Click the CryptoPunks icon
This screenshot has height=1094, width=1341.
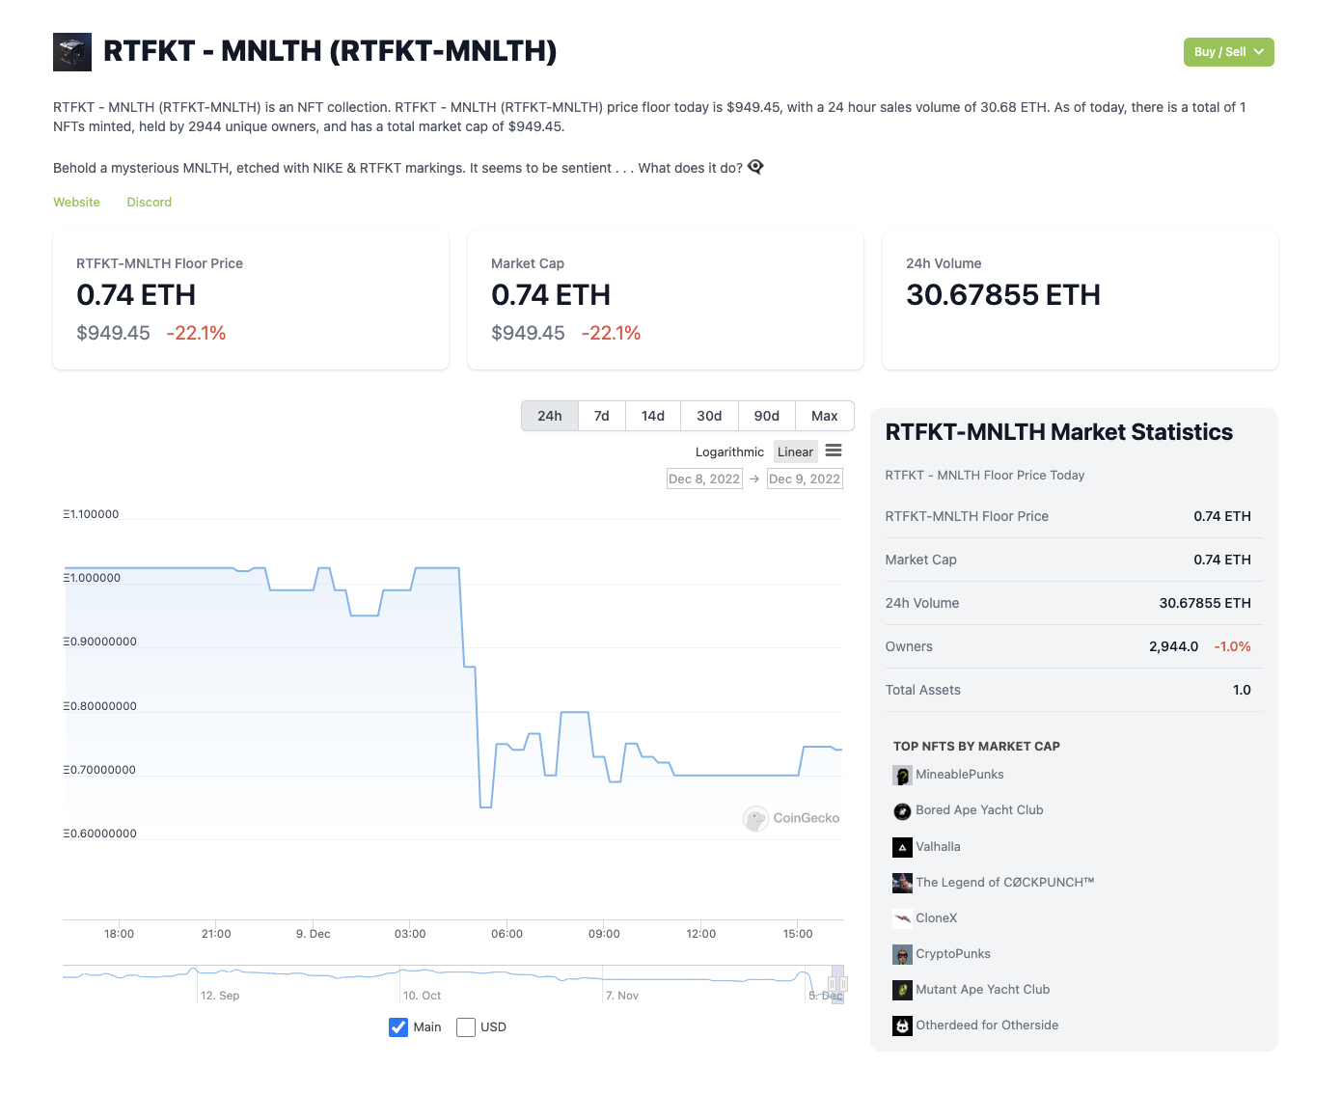point(902,954)
